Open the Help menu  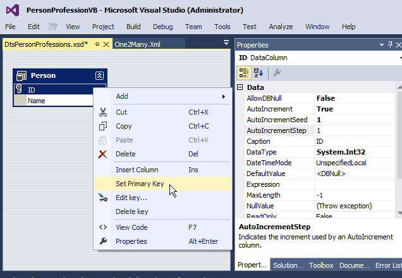click(x=348, y=27)
